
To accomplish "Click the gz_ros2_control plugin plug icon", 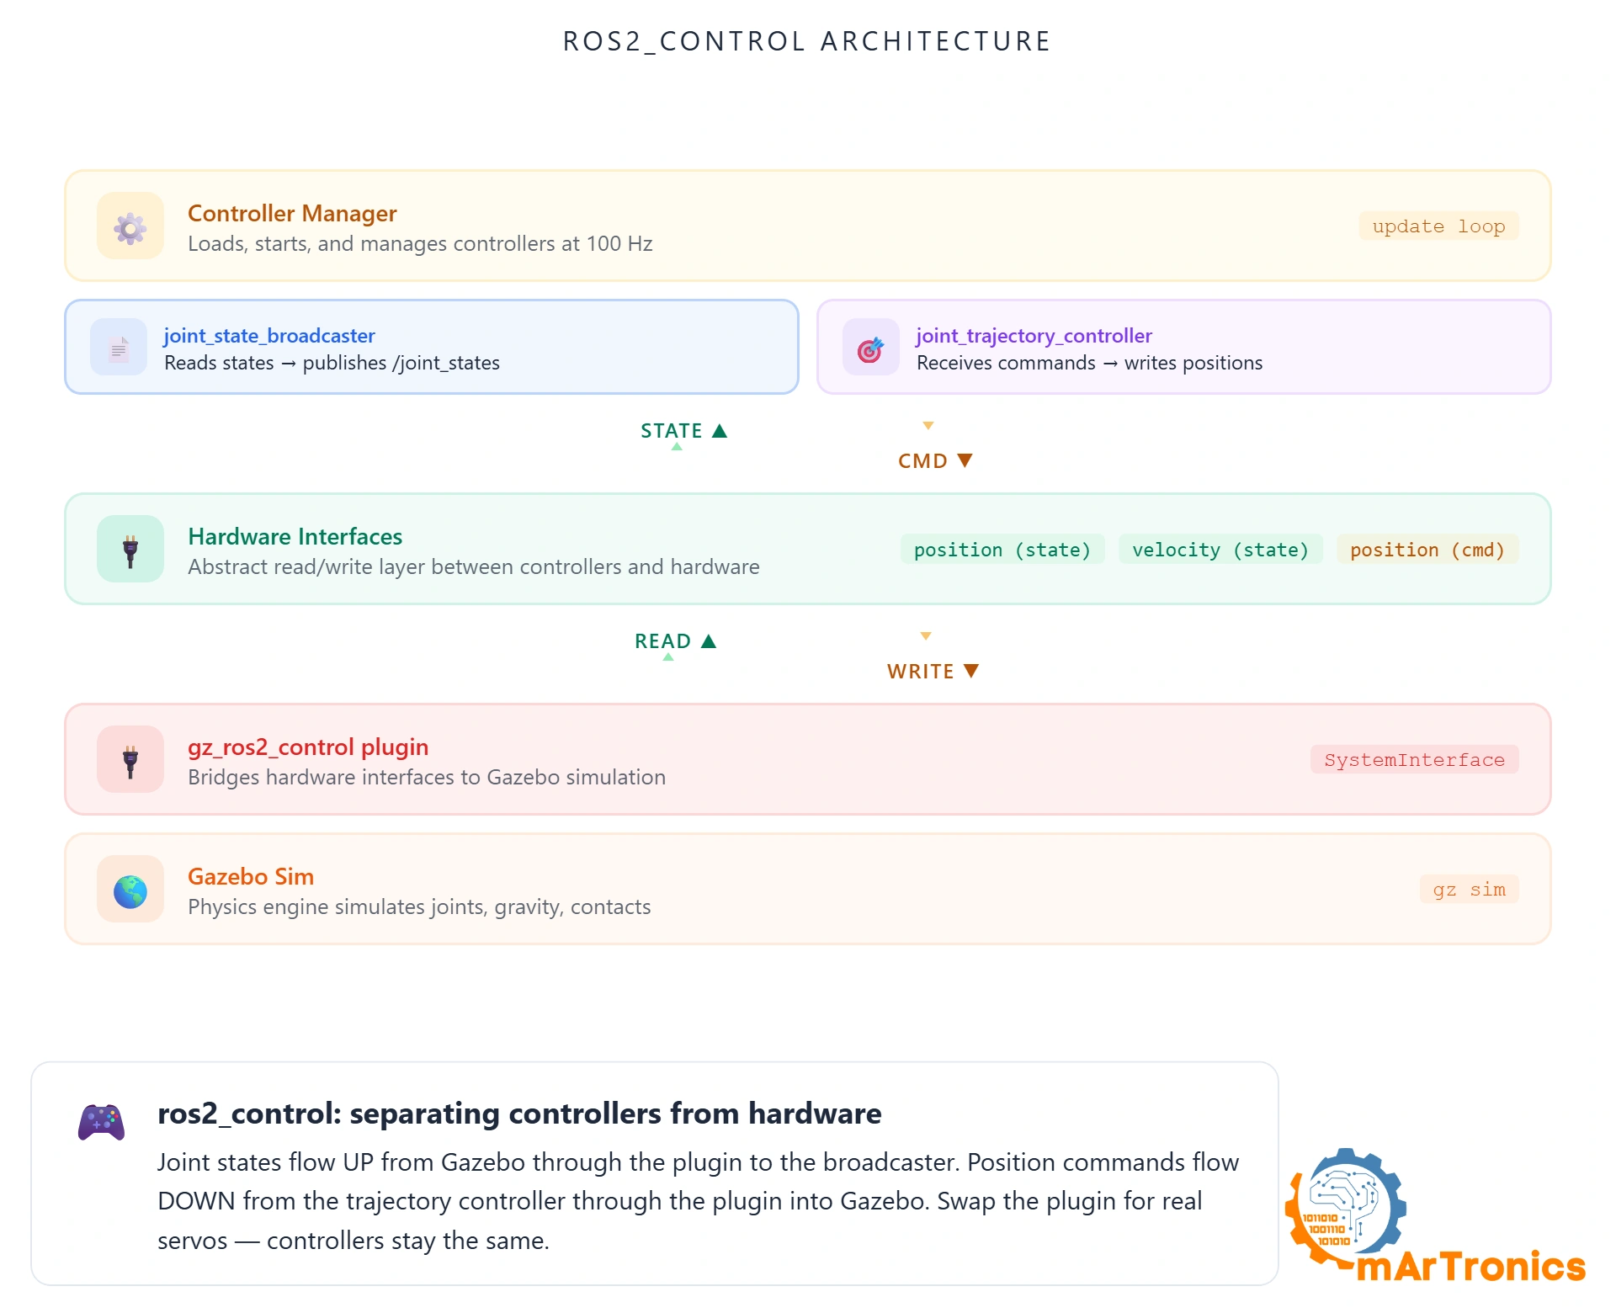I will [x=130, y=760].
